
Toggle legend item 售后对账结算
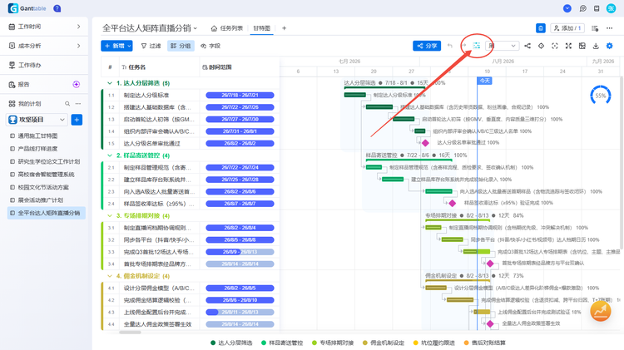pos(484,343)
